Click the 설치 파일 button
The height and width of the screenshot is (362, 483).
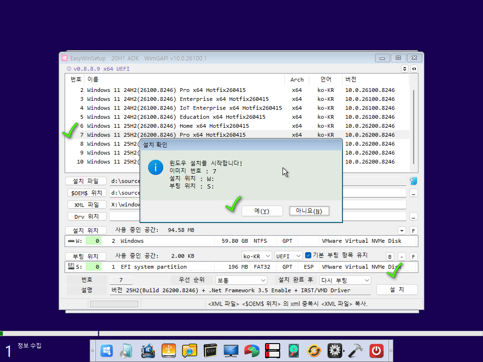point(86,181)
